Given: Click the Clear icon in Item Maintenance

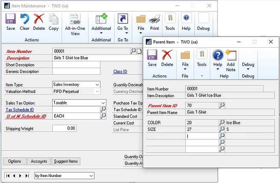Looking at the screenshot, I should 24,22.
